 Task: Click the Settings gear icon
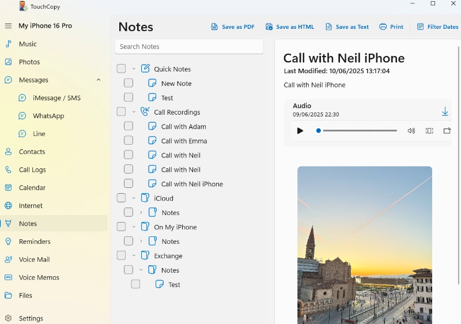coord(9,318)
